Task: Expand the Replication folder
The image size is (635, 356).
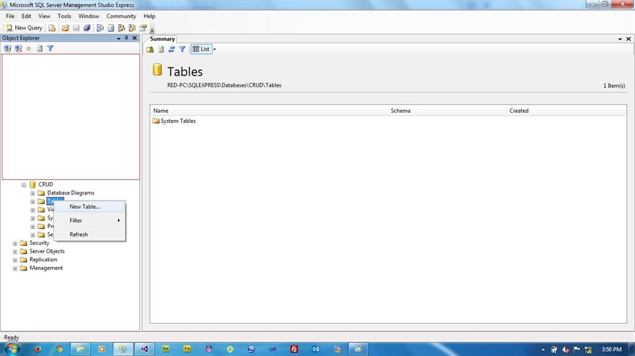Action: tap(15, 260)
